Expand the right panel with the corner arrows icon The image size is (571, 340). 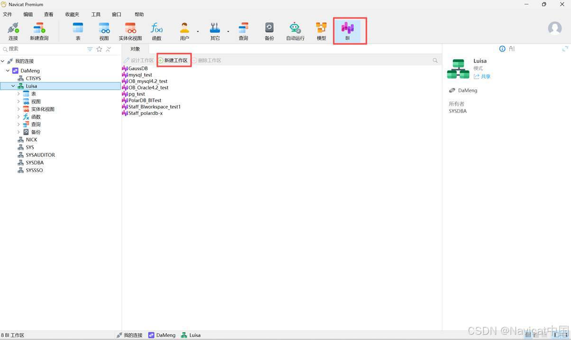[565, 48]
